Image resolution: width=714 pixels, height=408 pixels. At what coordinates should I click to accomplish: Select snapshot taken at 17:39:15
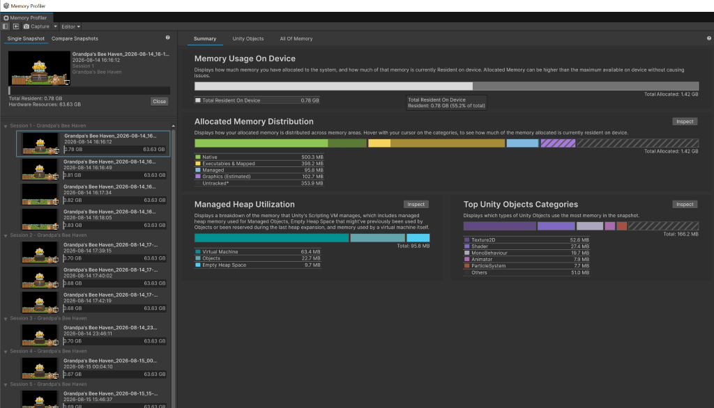[93, 252]
